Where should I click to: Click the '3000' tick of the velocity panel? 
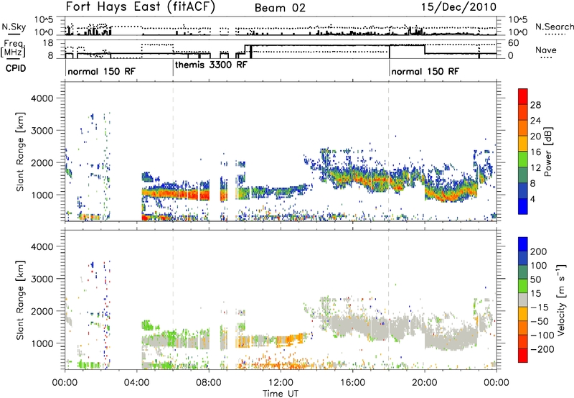pyautogui.click(x=42, y=279)
